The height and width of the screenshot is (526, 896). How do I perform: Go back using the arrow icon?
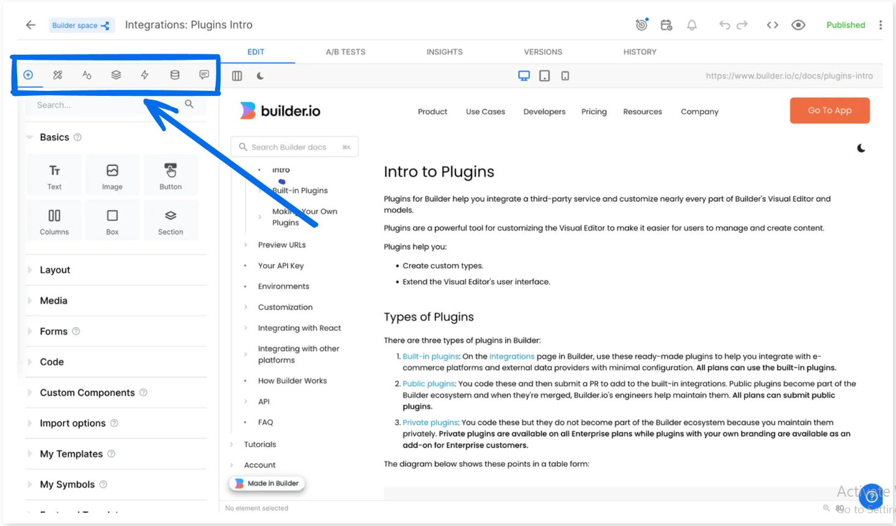pos(31,25)
